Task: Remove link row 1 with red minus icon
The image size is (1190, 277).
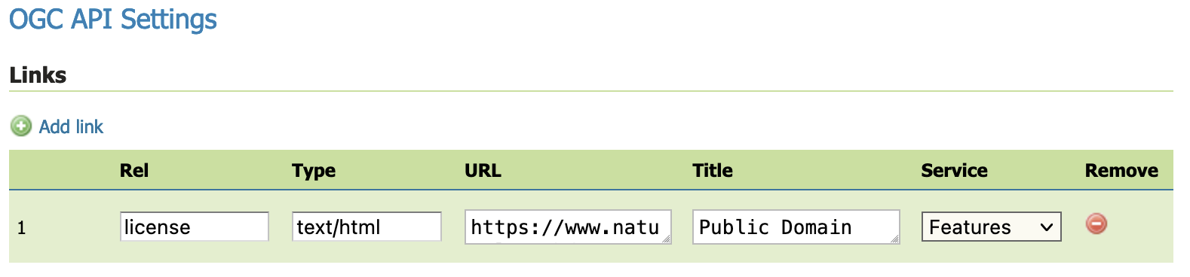Action: pos(1096,224)
